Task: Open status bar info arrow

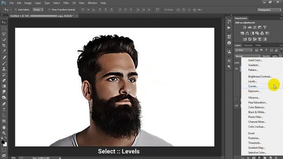Action: click(x=60, y=158)
